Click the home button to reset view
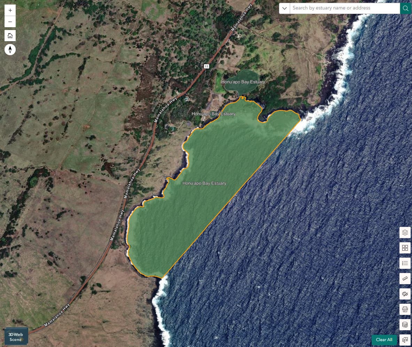 pyautogui.click(x=10, y=35)
